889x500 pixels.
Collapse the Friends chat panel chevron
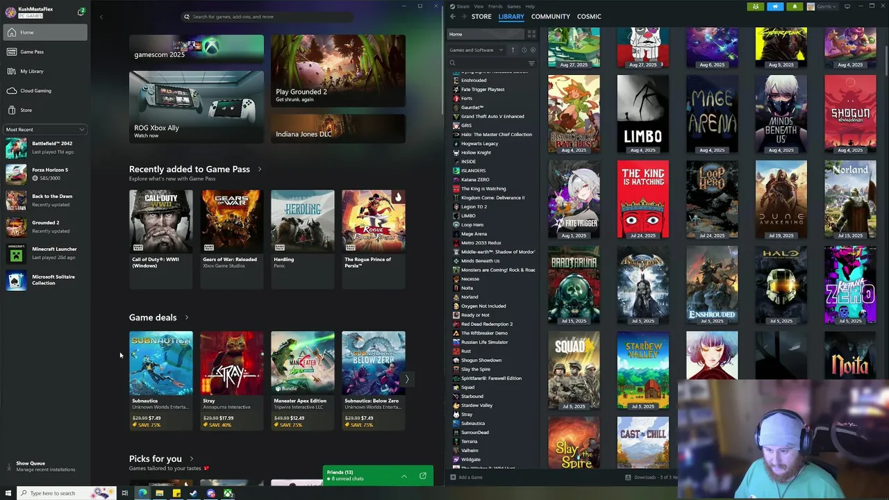coord(404,476)
